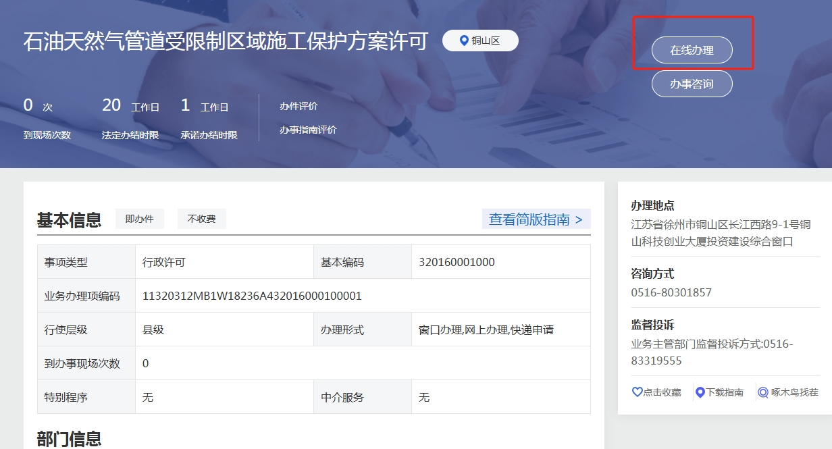Click the 20 工作日 法定办结时限 figure
This screenshot has width=832, height=449.
pos(111,105)
